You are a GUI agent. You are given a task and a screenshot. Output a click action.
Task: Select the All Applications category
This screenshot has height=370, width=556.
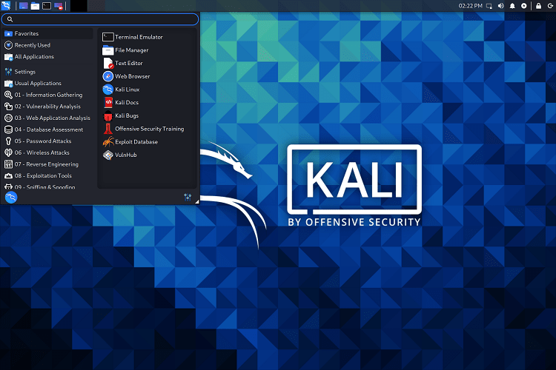point(48,57)
